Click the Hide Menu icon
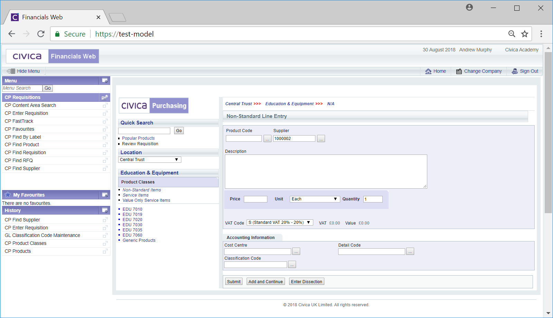 (x=11, y=71)
